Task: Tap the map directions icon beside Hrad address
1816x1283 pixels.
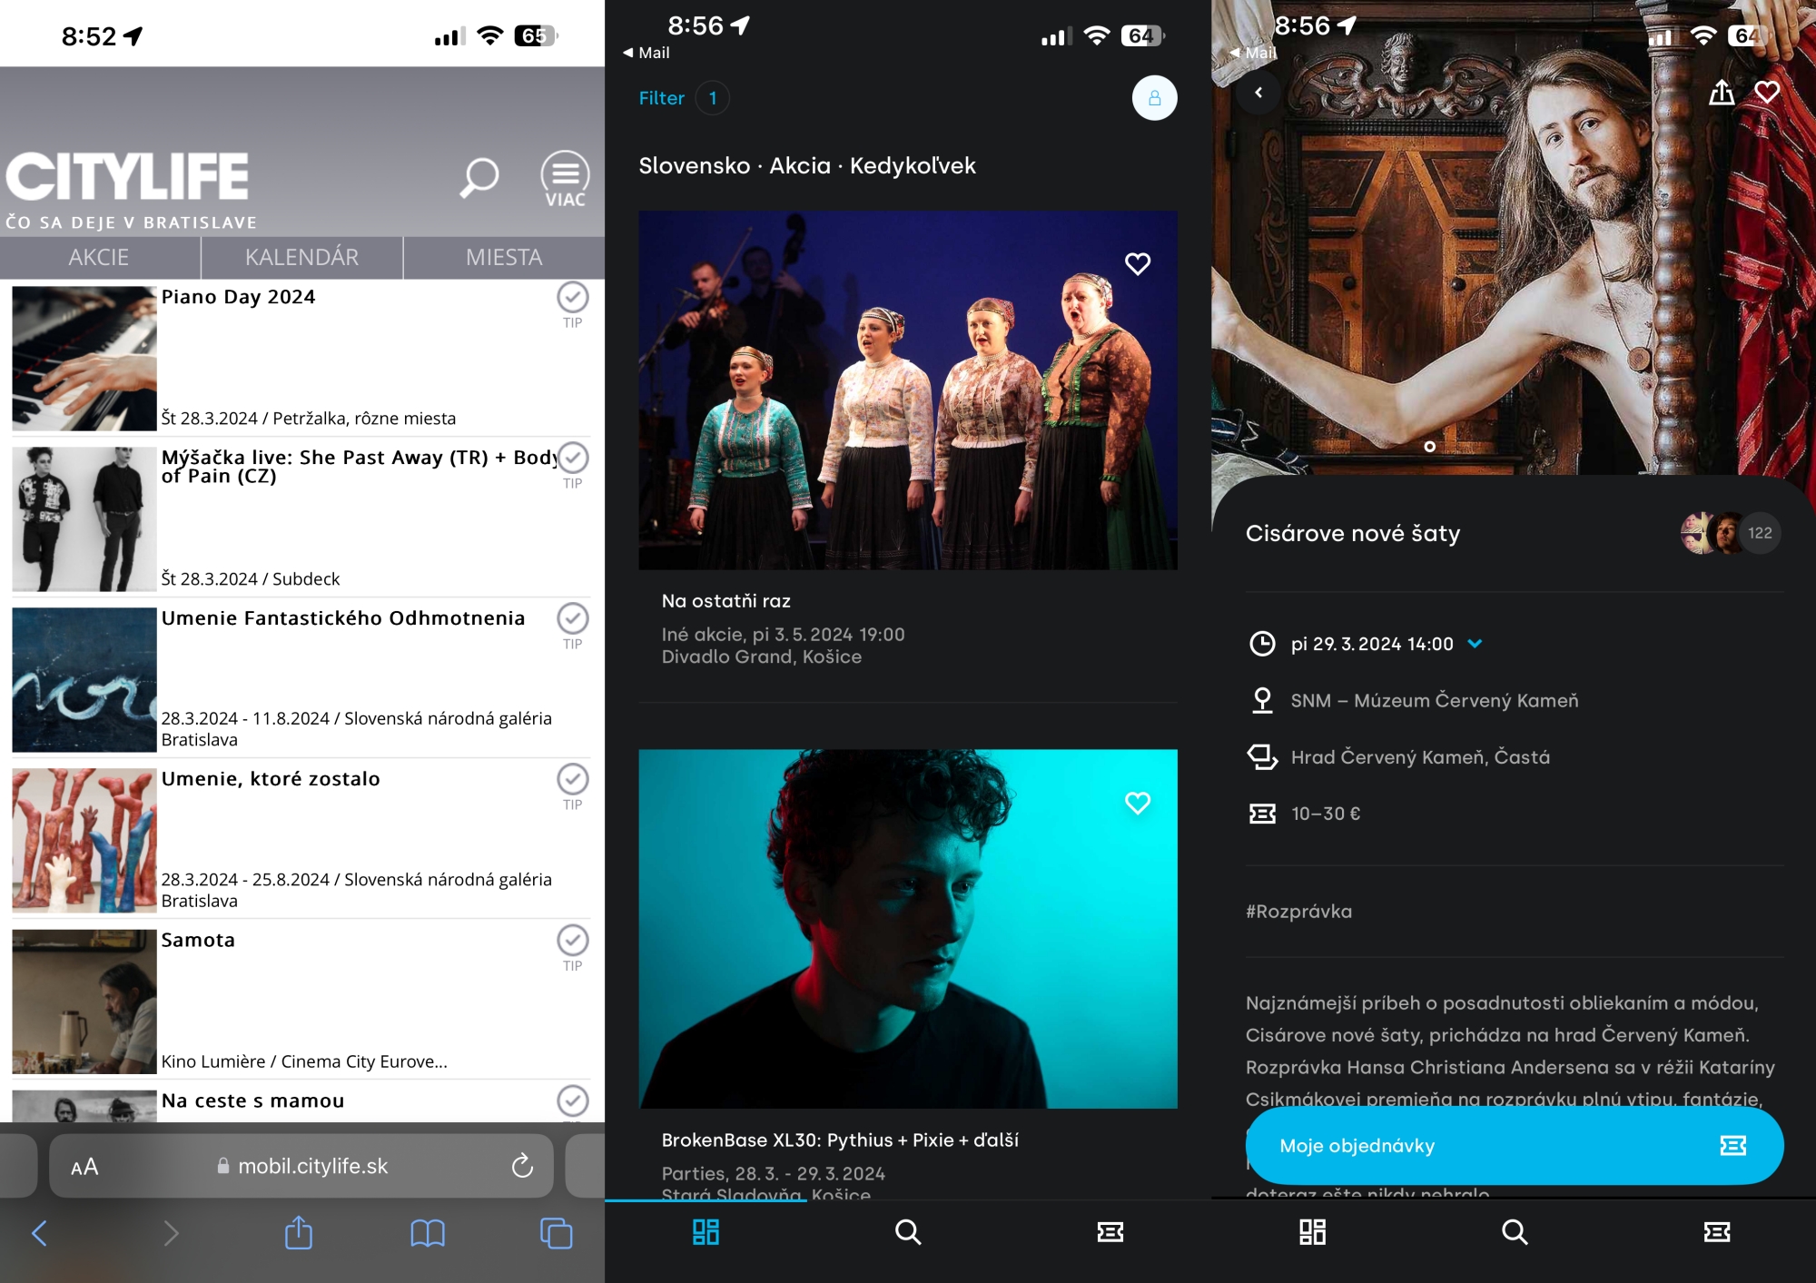Action: (1262, 756)
